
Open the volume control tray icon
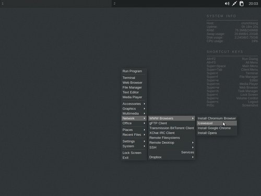[x=227, y=4]
